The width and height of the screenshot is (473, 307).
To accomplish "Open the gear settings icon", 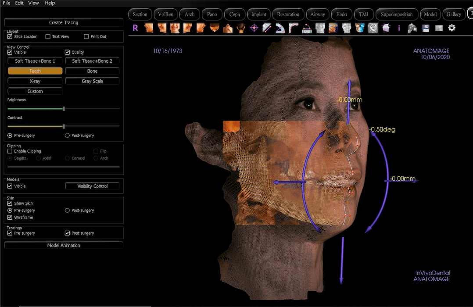I will point(451,28).
